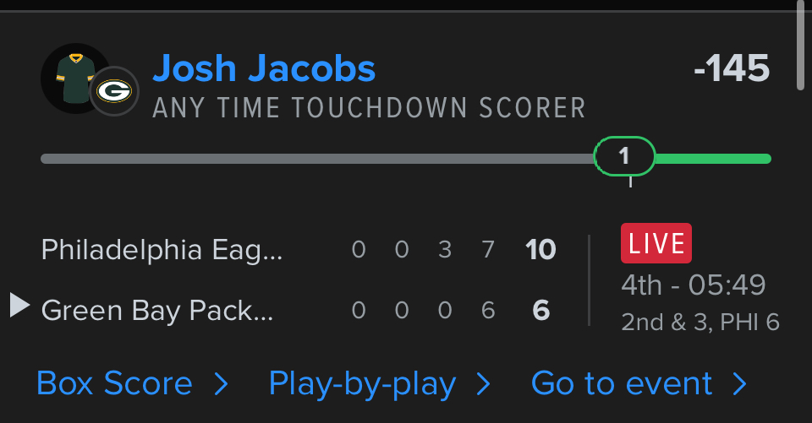The height and width of the screenshot is (423, 812).
Task: Click the touchdown progress marker showing 1
Action: (624, 156)
